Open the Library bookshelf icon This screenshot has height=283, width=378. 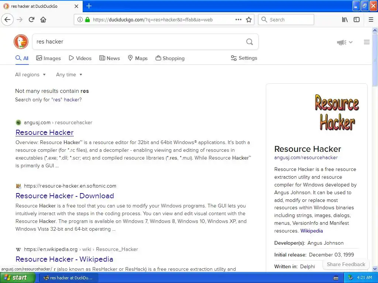pos(345,20)
